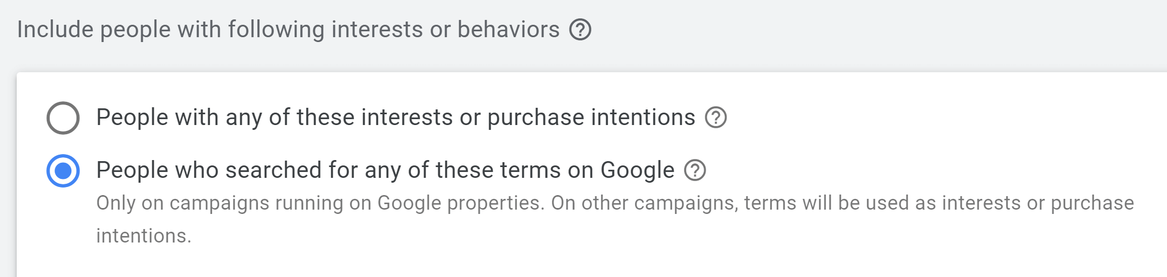The image size is (1167, 277).
Task: Choose the unselected radio button option
Action: point(63,117)
